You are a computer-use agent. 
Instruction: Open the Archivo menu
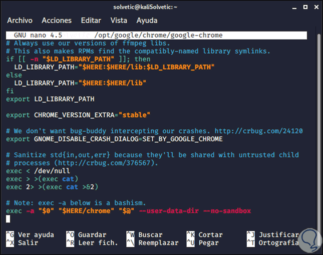pos(20,20)
